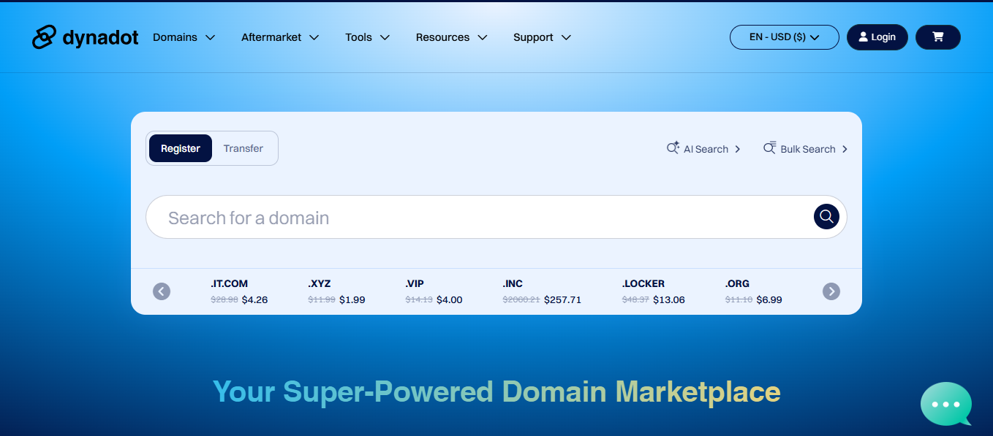Click the person icon in Login

pyautogui.click(x=864, y=37)
